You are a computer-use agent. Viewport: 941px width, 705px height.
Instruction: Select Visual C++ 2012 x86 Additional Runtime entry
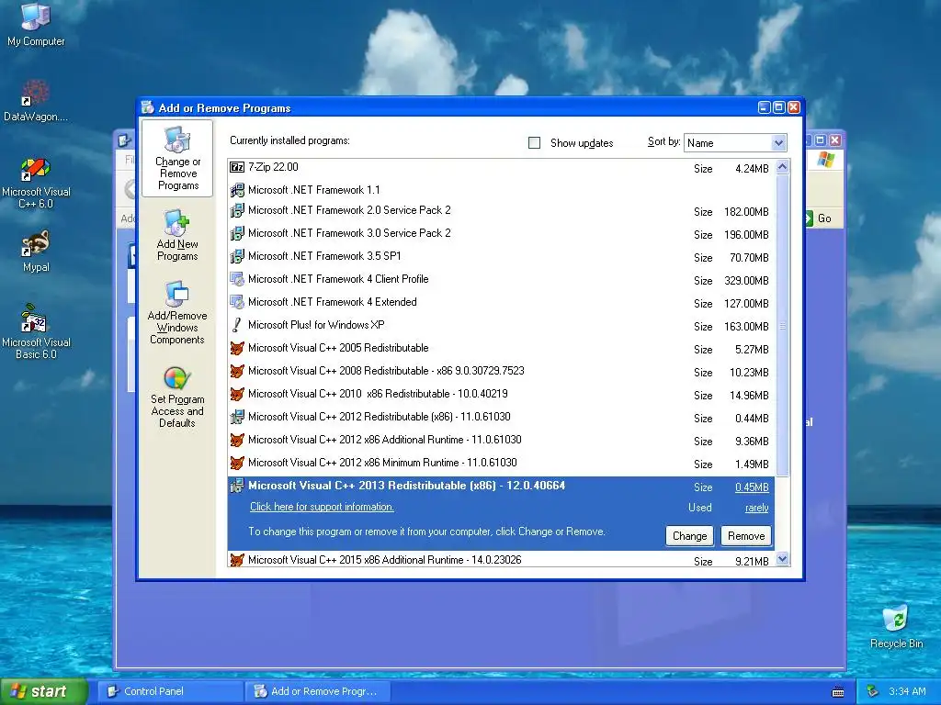[x=501, y=441]
